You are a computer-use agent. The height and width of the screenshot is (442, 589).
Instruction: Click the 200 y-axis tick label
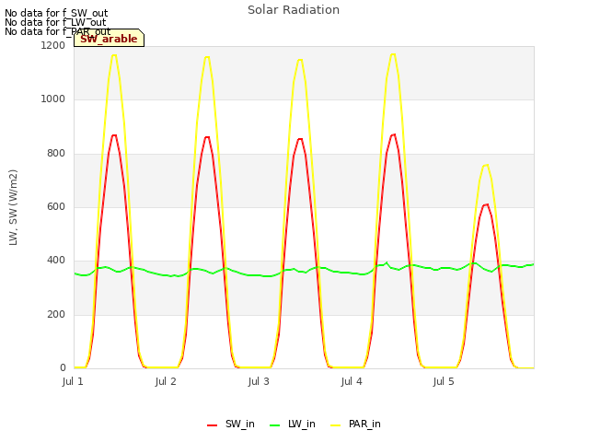pyautogui.click(x=56, y=315)
